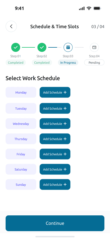Select the Wednesday day chip
110x243 pixels.
tap(21, 124)
